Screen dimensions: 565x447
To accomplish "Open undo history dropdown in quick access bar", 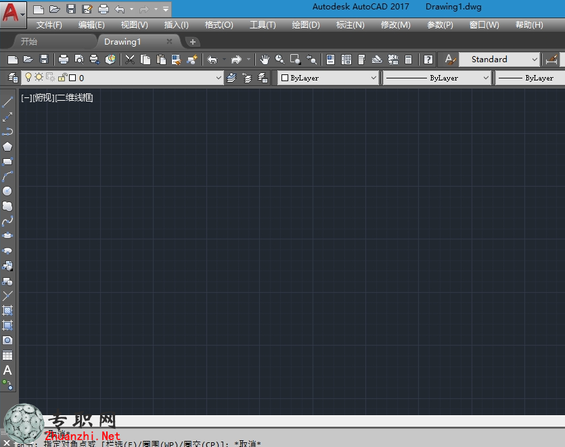I will pos(131,9).
